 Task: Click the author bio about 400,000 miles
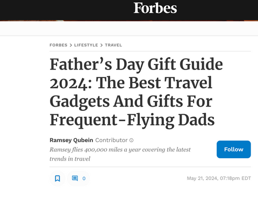click(x=120, y=154)
